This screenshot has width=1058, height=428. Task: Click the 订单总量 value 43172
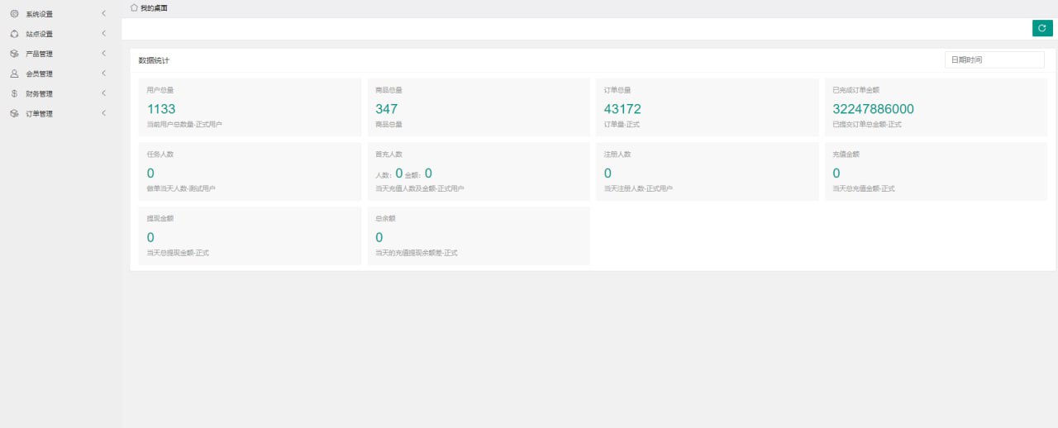click(x=622, y=109)
